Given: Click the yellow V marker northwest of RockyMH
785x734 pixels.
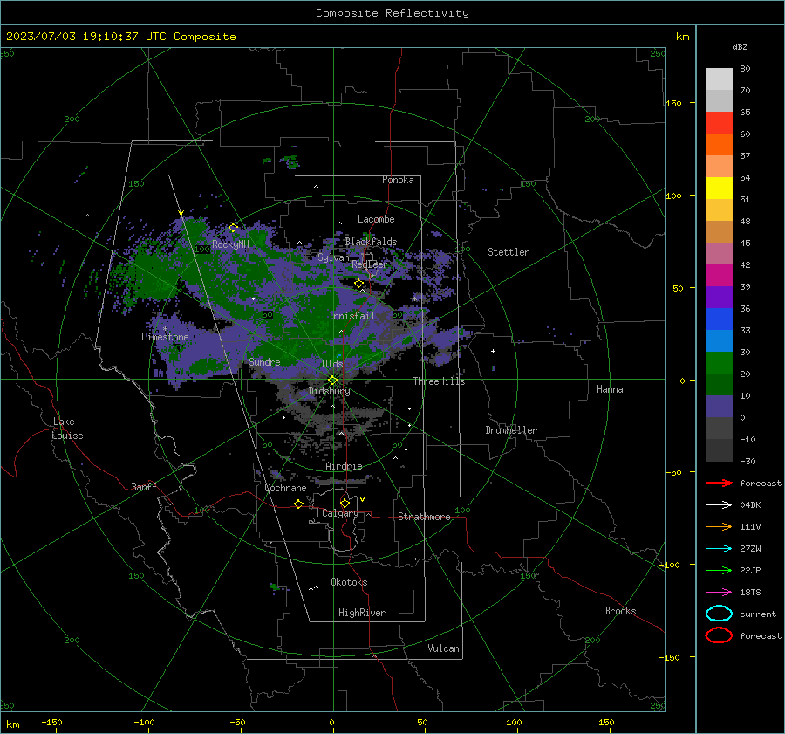Looking at the screenshot, I should (181, 213).
